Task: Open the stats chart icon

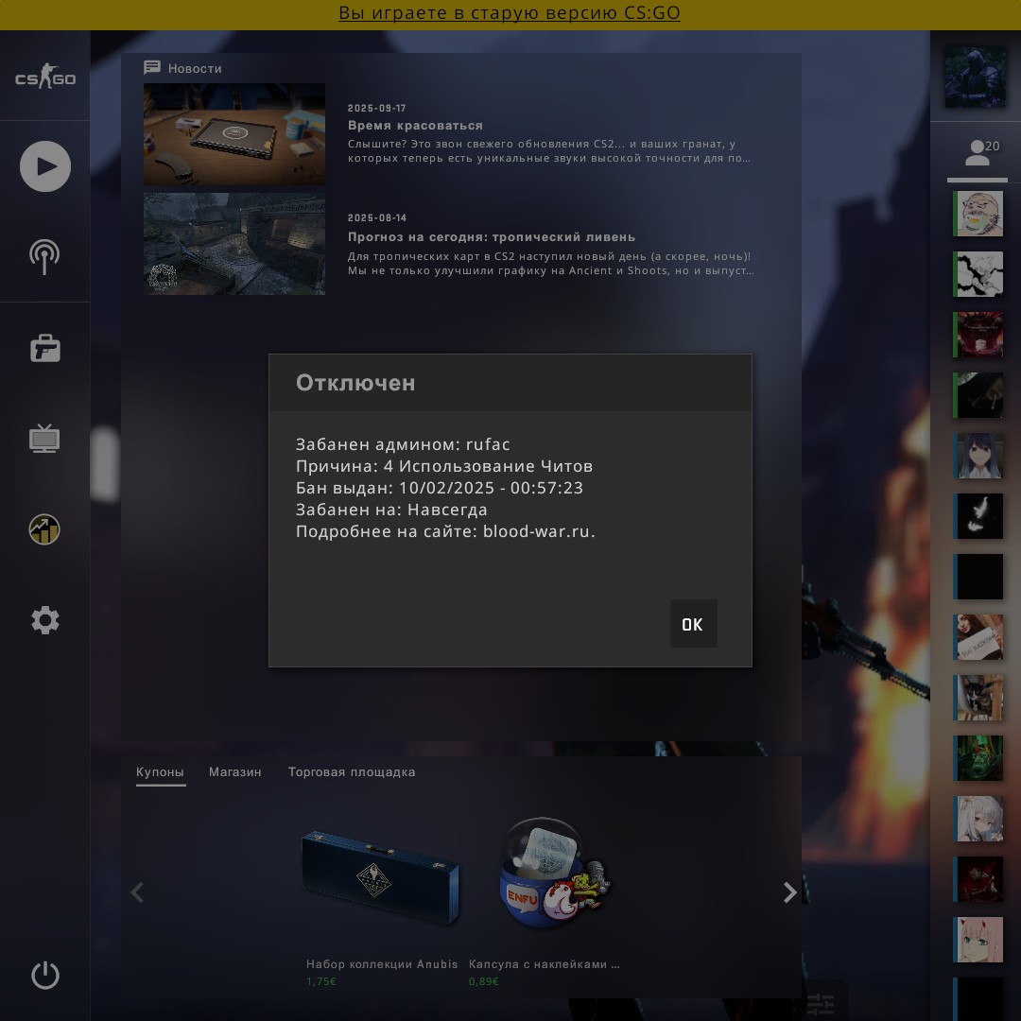Action: point(44,529)
